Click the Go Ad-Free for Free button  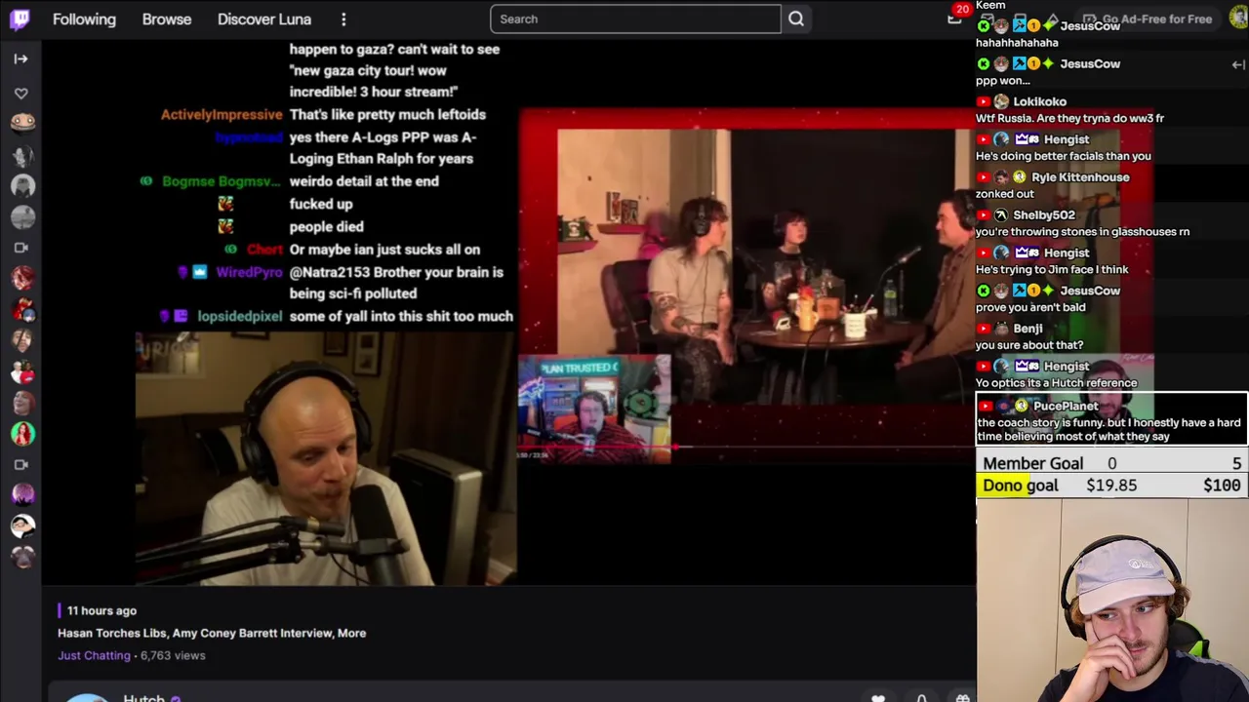coord(1148,19)
